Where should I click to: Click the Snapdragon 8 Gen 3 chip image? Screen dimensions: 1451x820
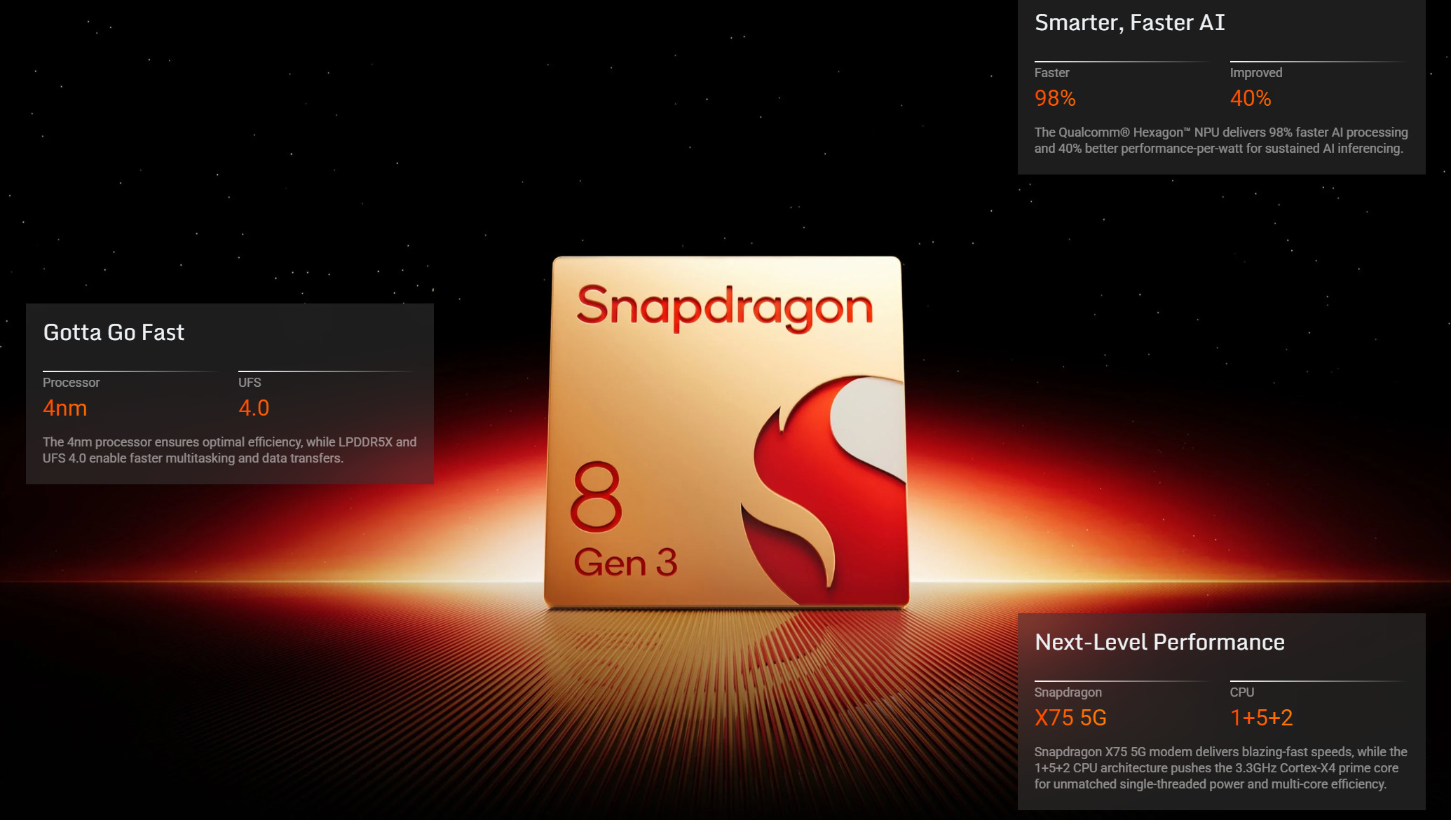click(726, 432)
